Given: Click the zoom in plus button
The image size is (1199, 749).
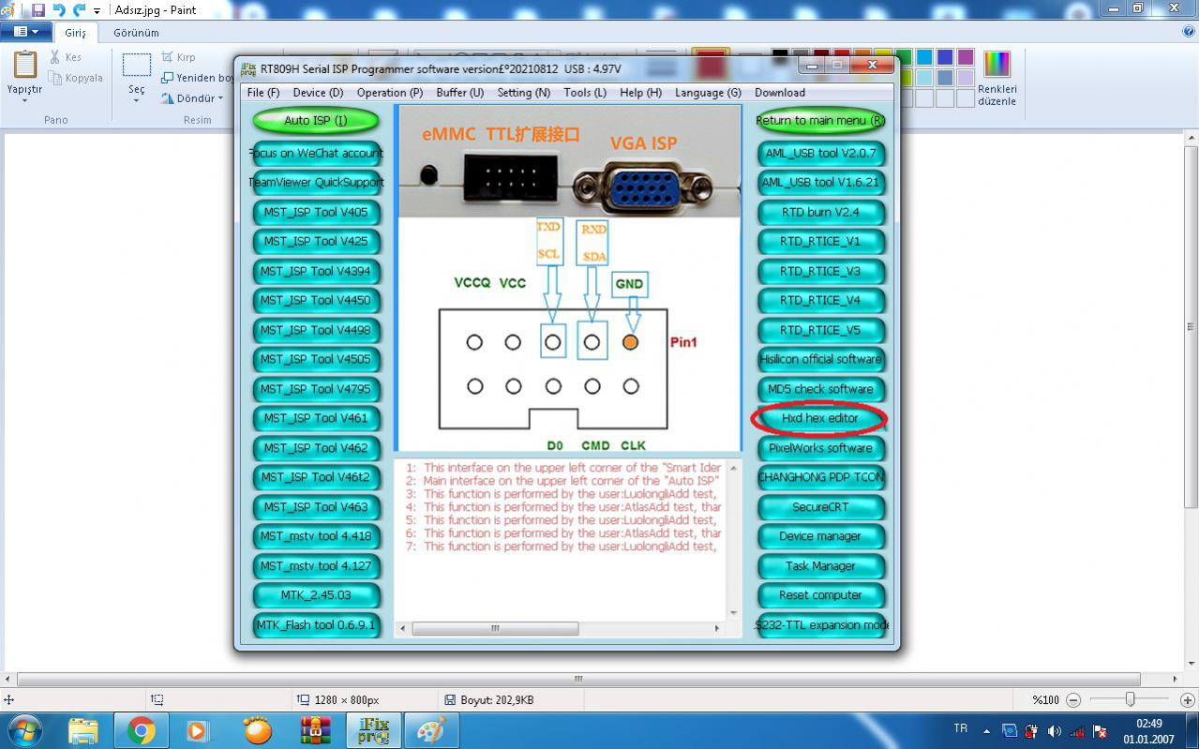Looking at the screenshot, I should [x=1188, y=700].
